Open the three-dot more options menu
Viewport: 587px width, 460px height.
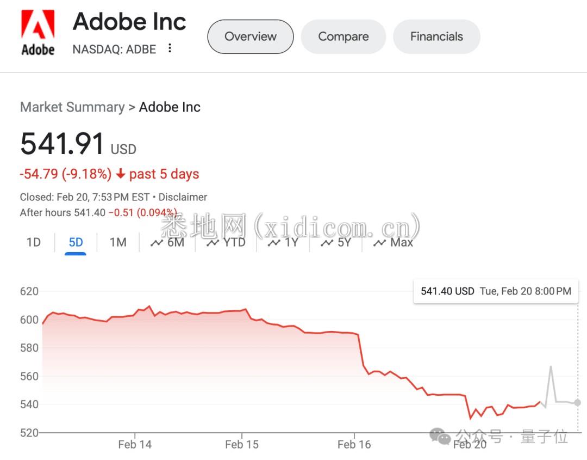click(x=170, y=48)
